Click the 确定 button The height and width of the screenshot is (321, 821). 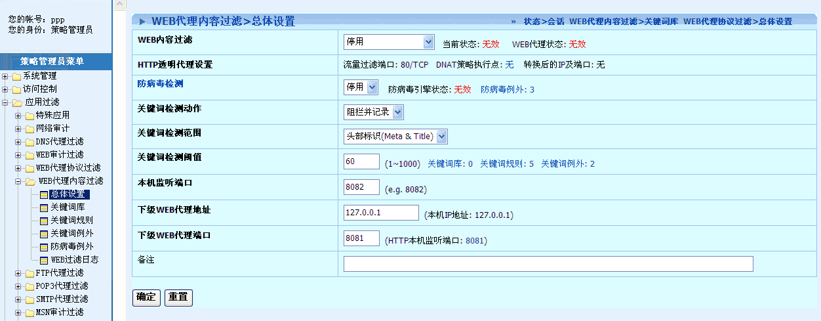pos(146,297)
